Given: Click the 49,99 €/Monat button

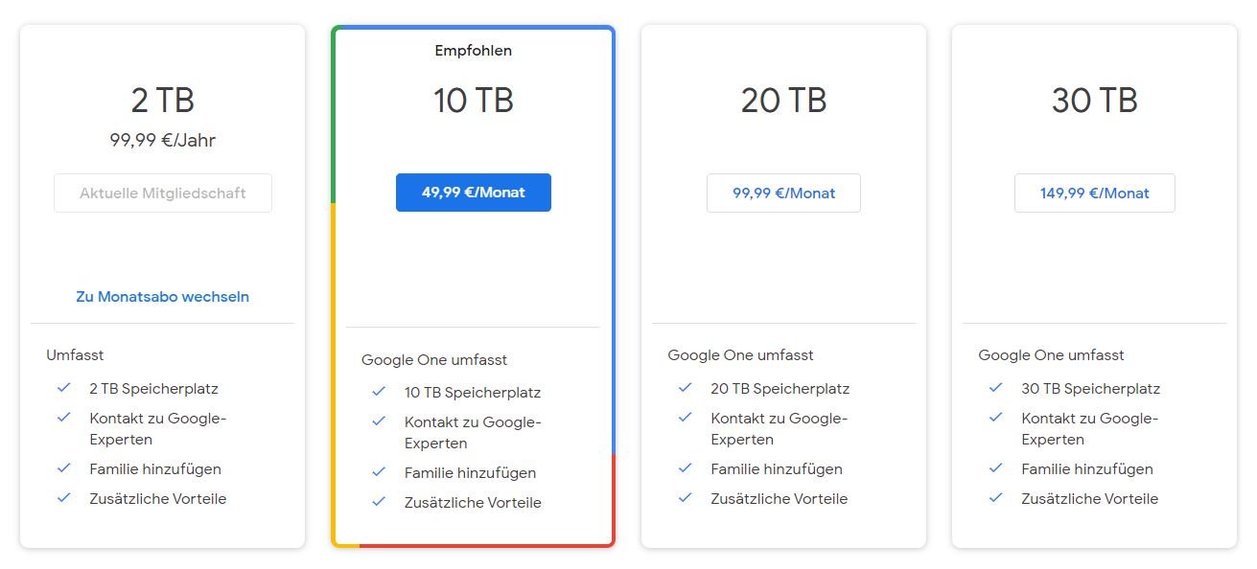Looking at the screenshot, I should click(473, 193).
